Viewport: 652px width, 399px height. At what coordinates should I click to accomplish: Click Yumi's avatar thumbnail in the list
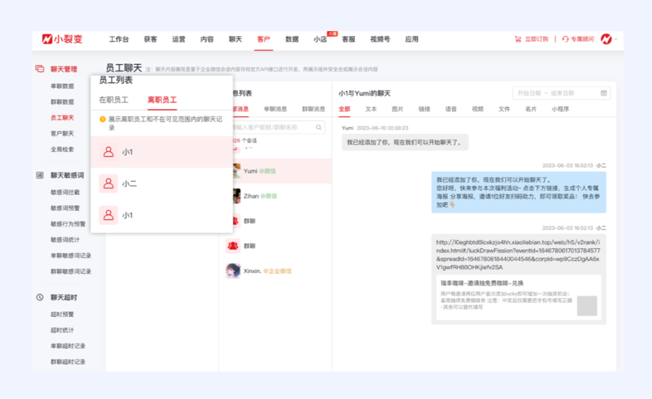click(x=237, y=171)
